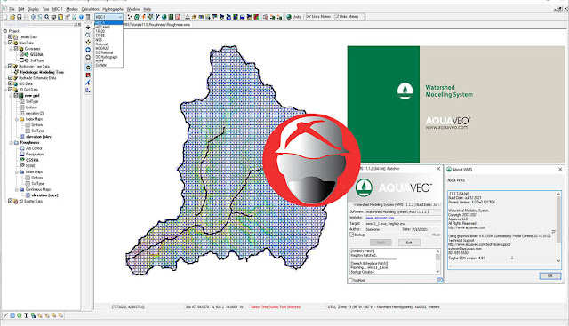The width and height of the screenshot is (569, 326).
Task: Open the Hydrographs menu
Action: pyautogui.click(x=113, y=9)
